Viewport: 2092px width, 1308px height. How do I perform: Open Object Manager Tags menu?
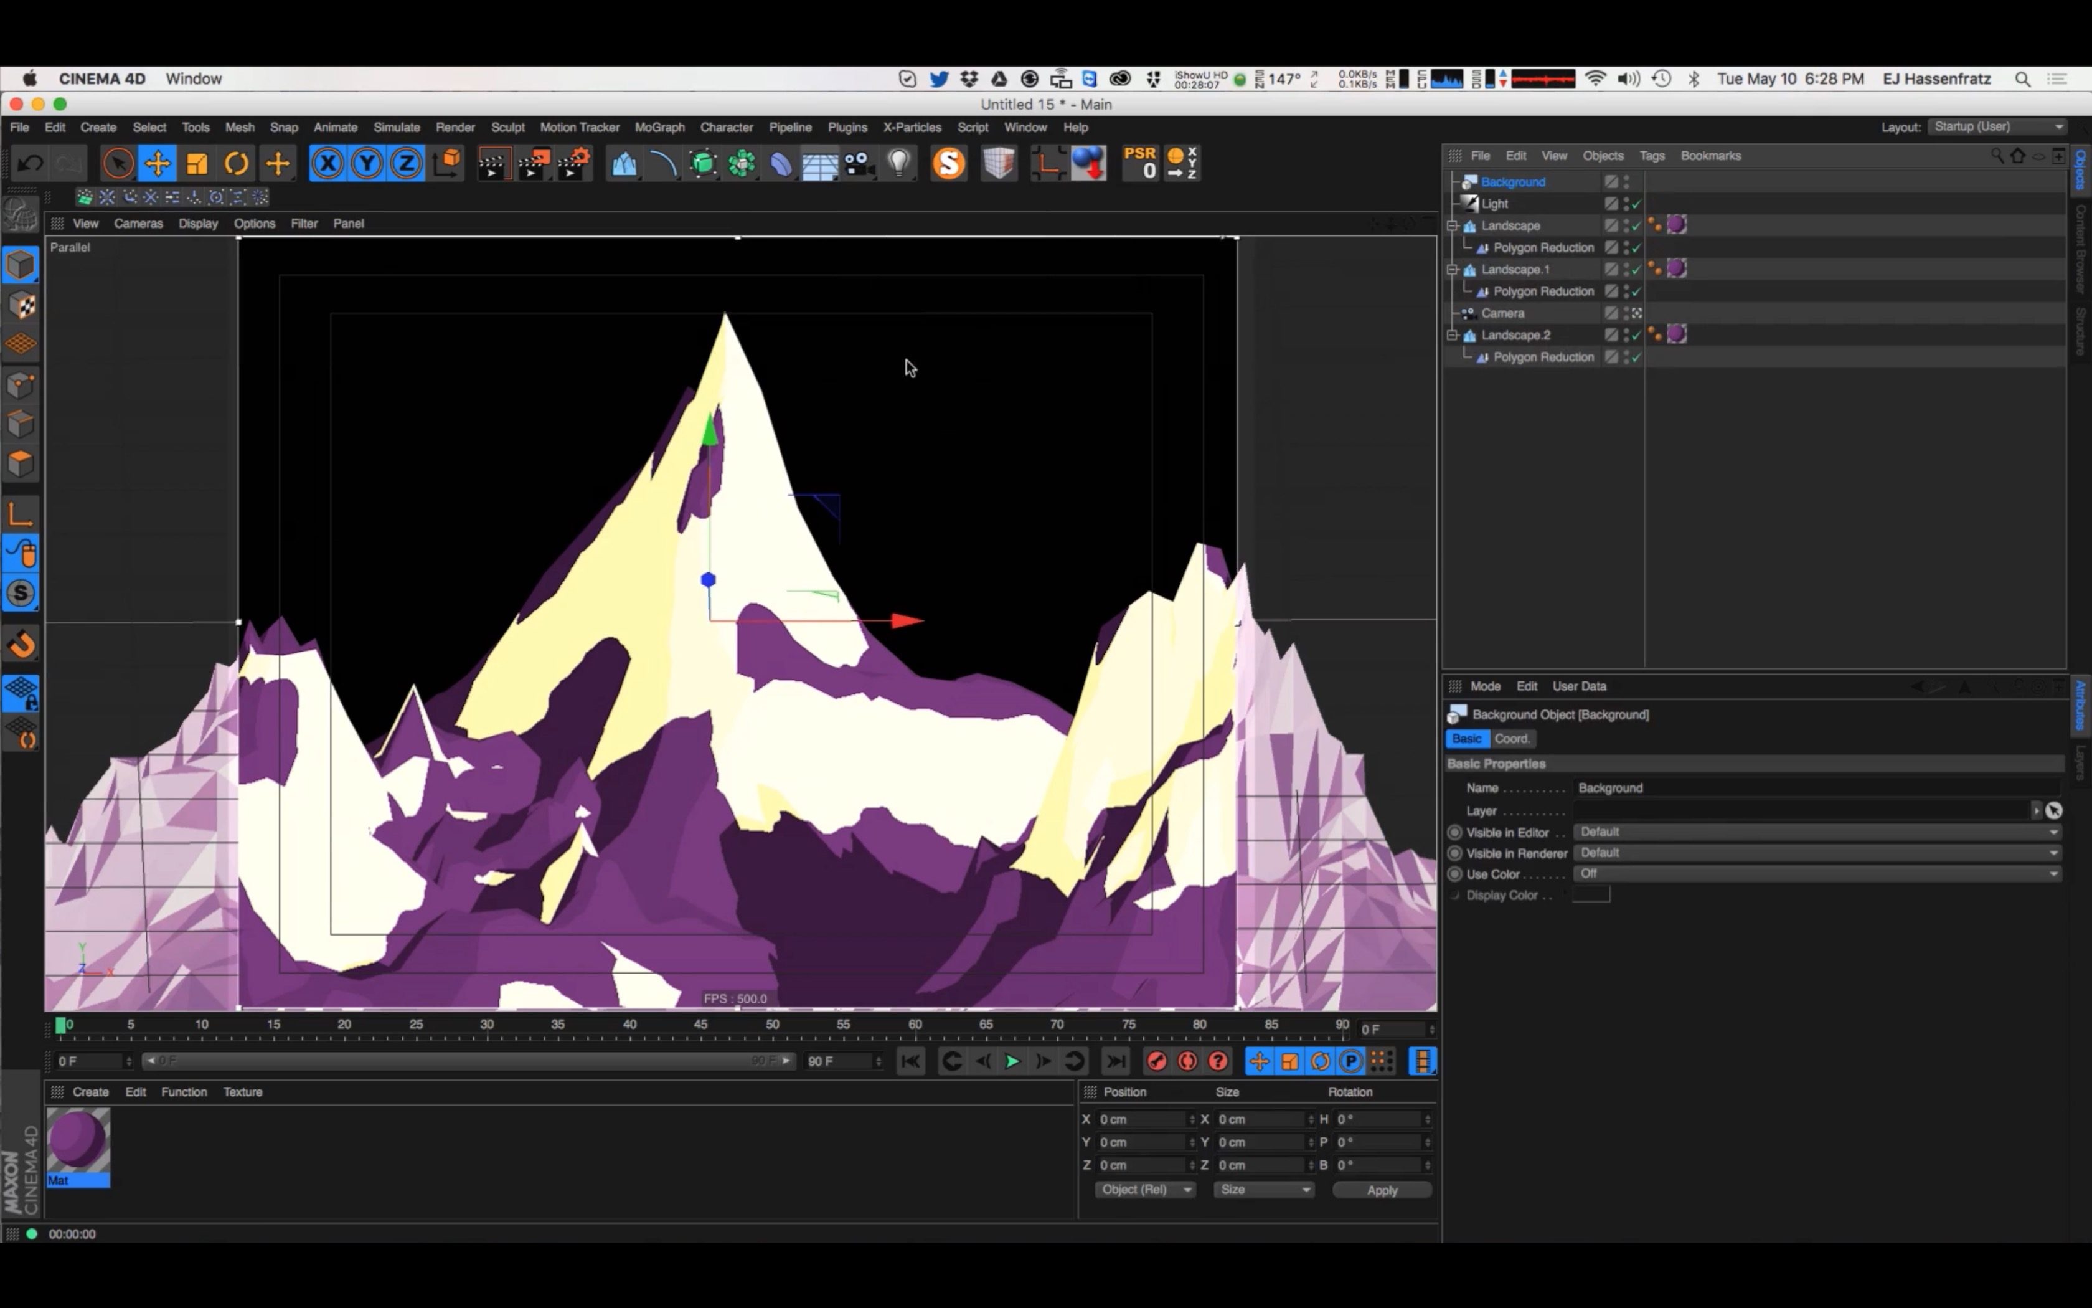[1651, 156]
